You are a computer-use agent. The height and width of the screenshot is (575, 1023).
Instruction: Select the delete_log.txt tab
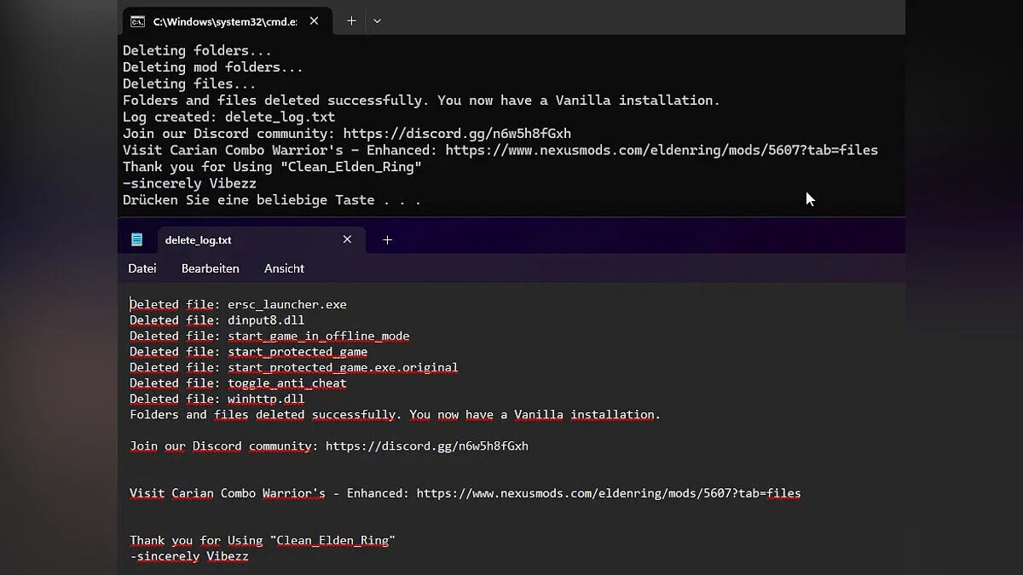point(198,240)
